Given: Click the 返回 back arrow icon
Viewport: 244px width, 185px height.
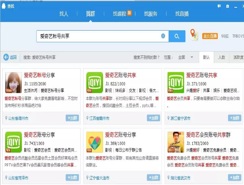Looking at the screenshot, I should 6,57.
